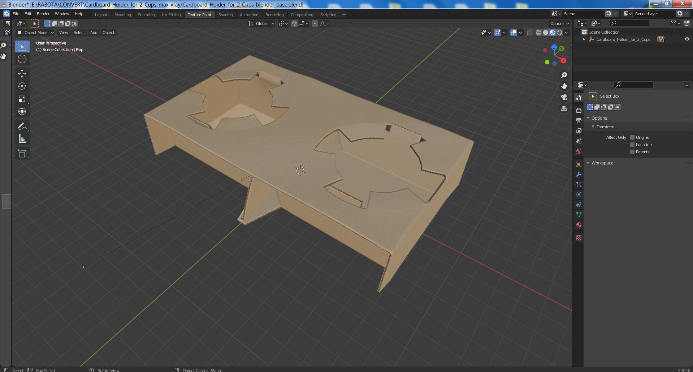693x372 pixels.
Task: Click the pan hand viewport navigation icon
Action: 564,86
